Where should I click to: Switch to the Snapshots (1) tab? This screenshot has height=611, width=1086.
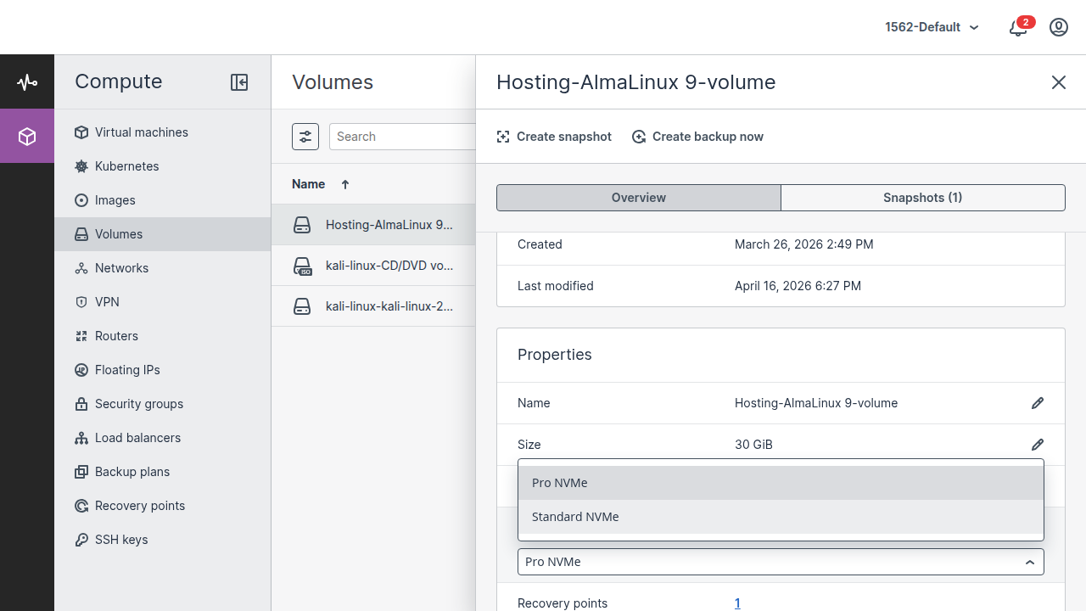click(922, 198)
